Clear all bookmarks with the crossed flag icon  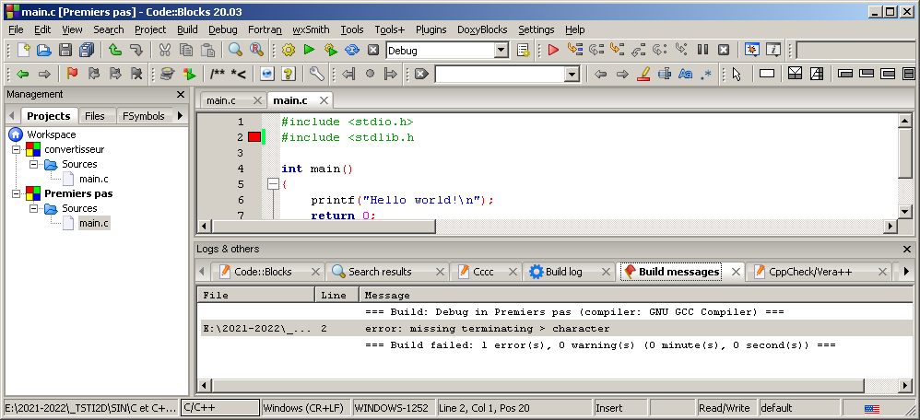136,74
